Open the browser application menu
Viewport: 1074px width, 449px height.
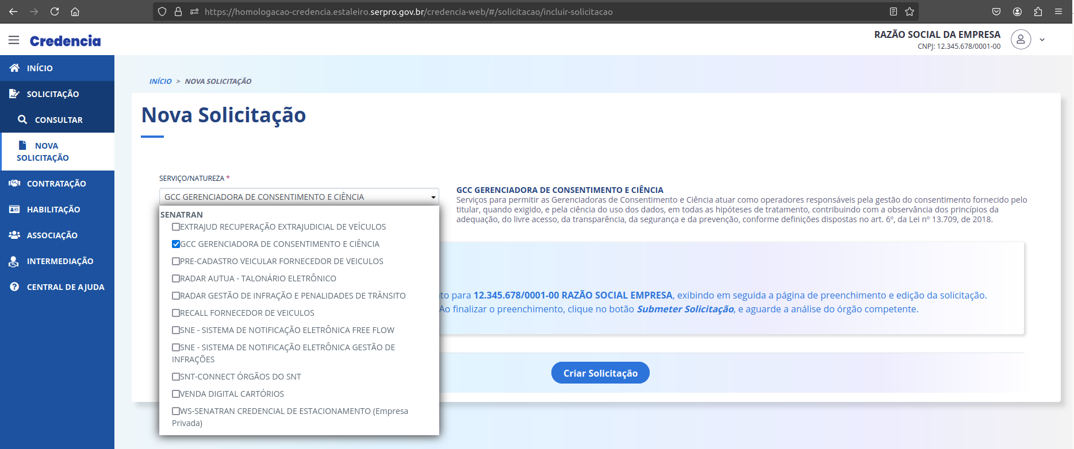point(1058,11)
